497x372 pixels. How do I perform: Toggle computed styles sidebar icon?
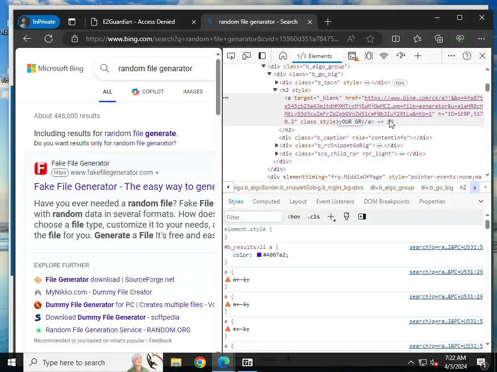(362, 217)
